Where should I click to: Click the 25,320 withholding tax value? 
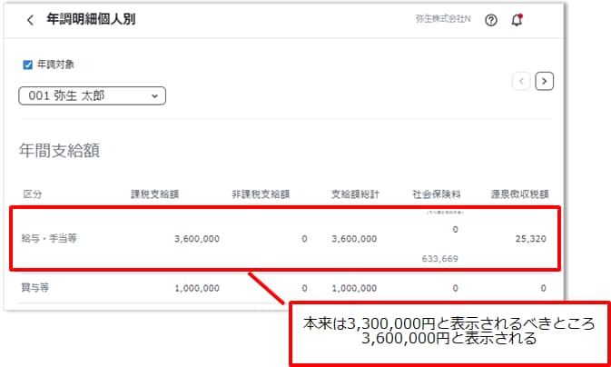point(530,239)
